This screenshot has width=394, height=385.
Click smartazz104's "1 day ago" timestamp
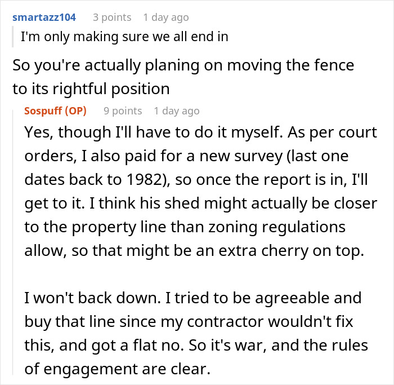166,17
